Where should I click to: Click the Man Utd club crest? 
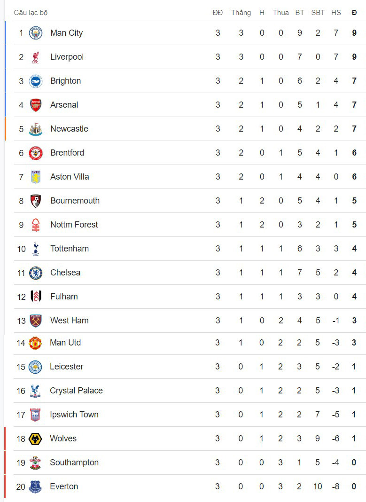(35, 343)
